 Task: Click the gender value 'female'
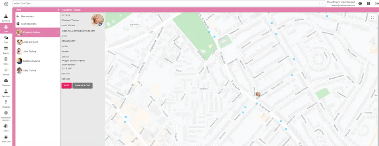65,52
